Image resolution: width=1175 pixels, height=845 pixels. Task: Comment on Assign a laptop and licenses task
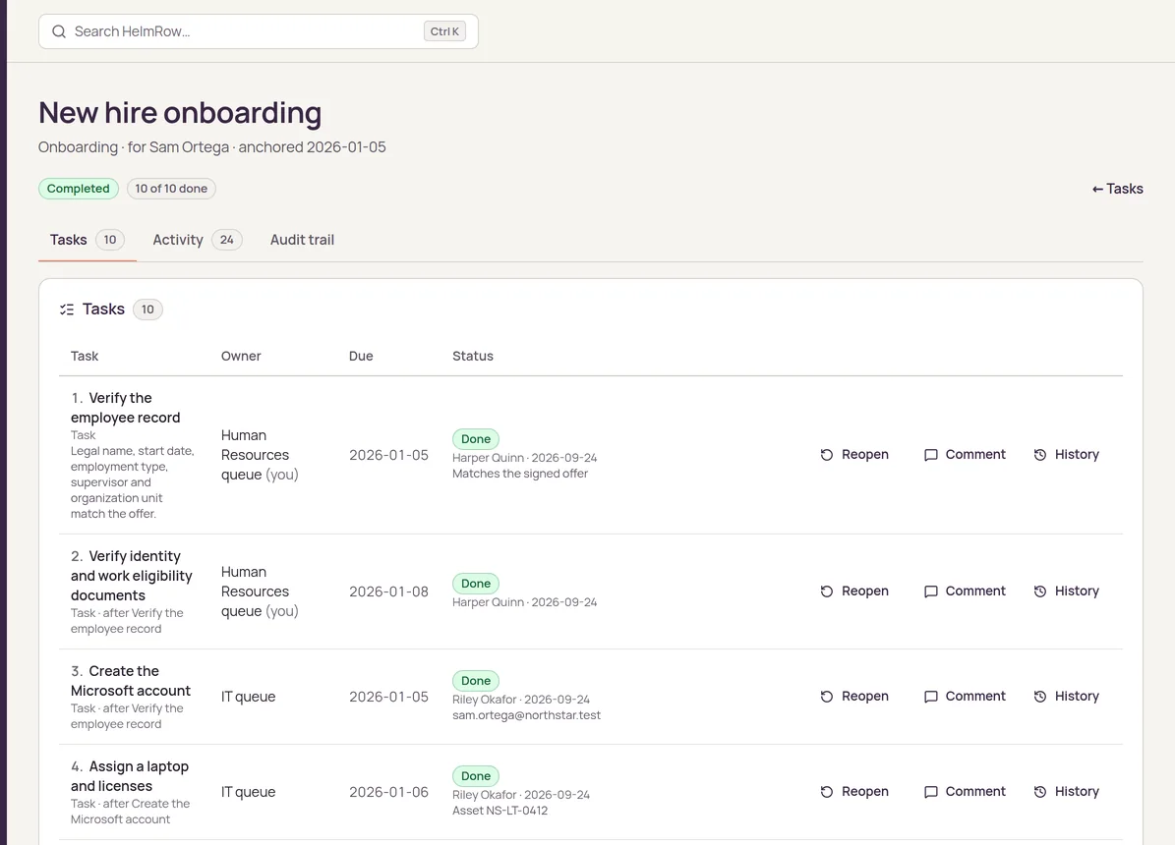(965, 792)
